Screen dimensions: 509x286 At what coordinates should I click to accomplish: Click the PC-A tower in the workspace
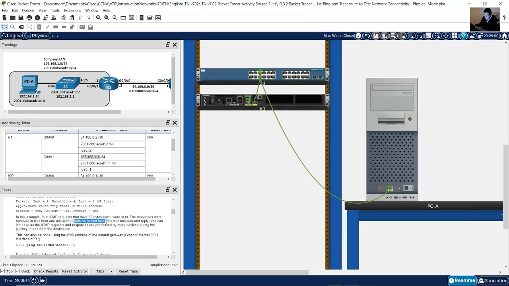[392, 139]
